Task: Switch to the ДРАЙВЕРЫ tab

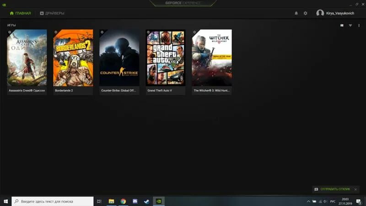Action: coord(52,13)
